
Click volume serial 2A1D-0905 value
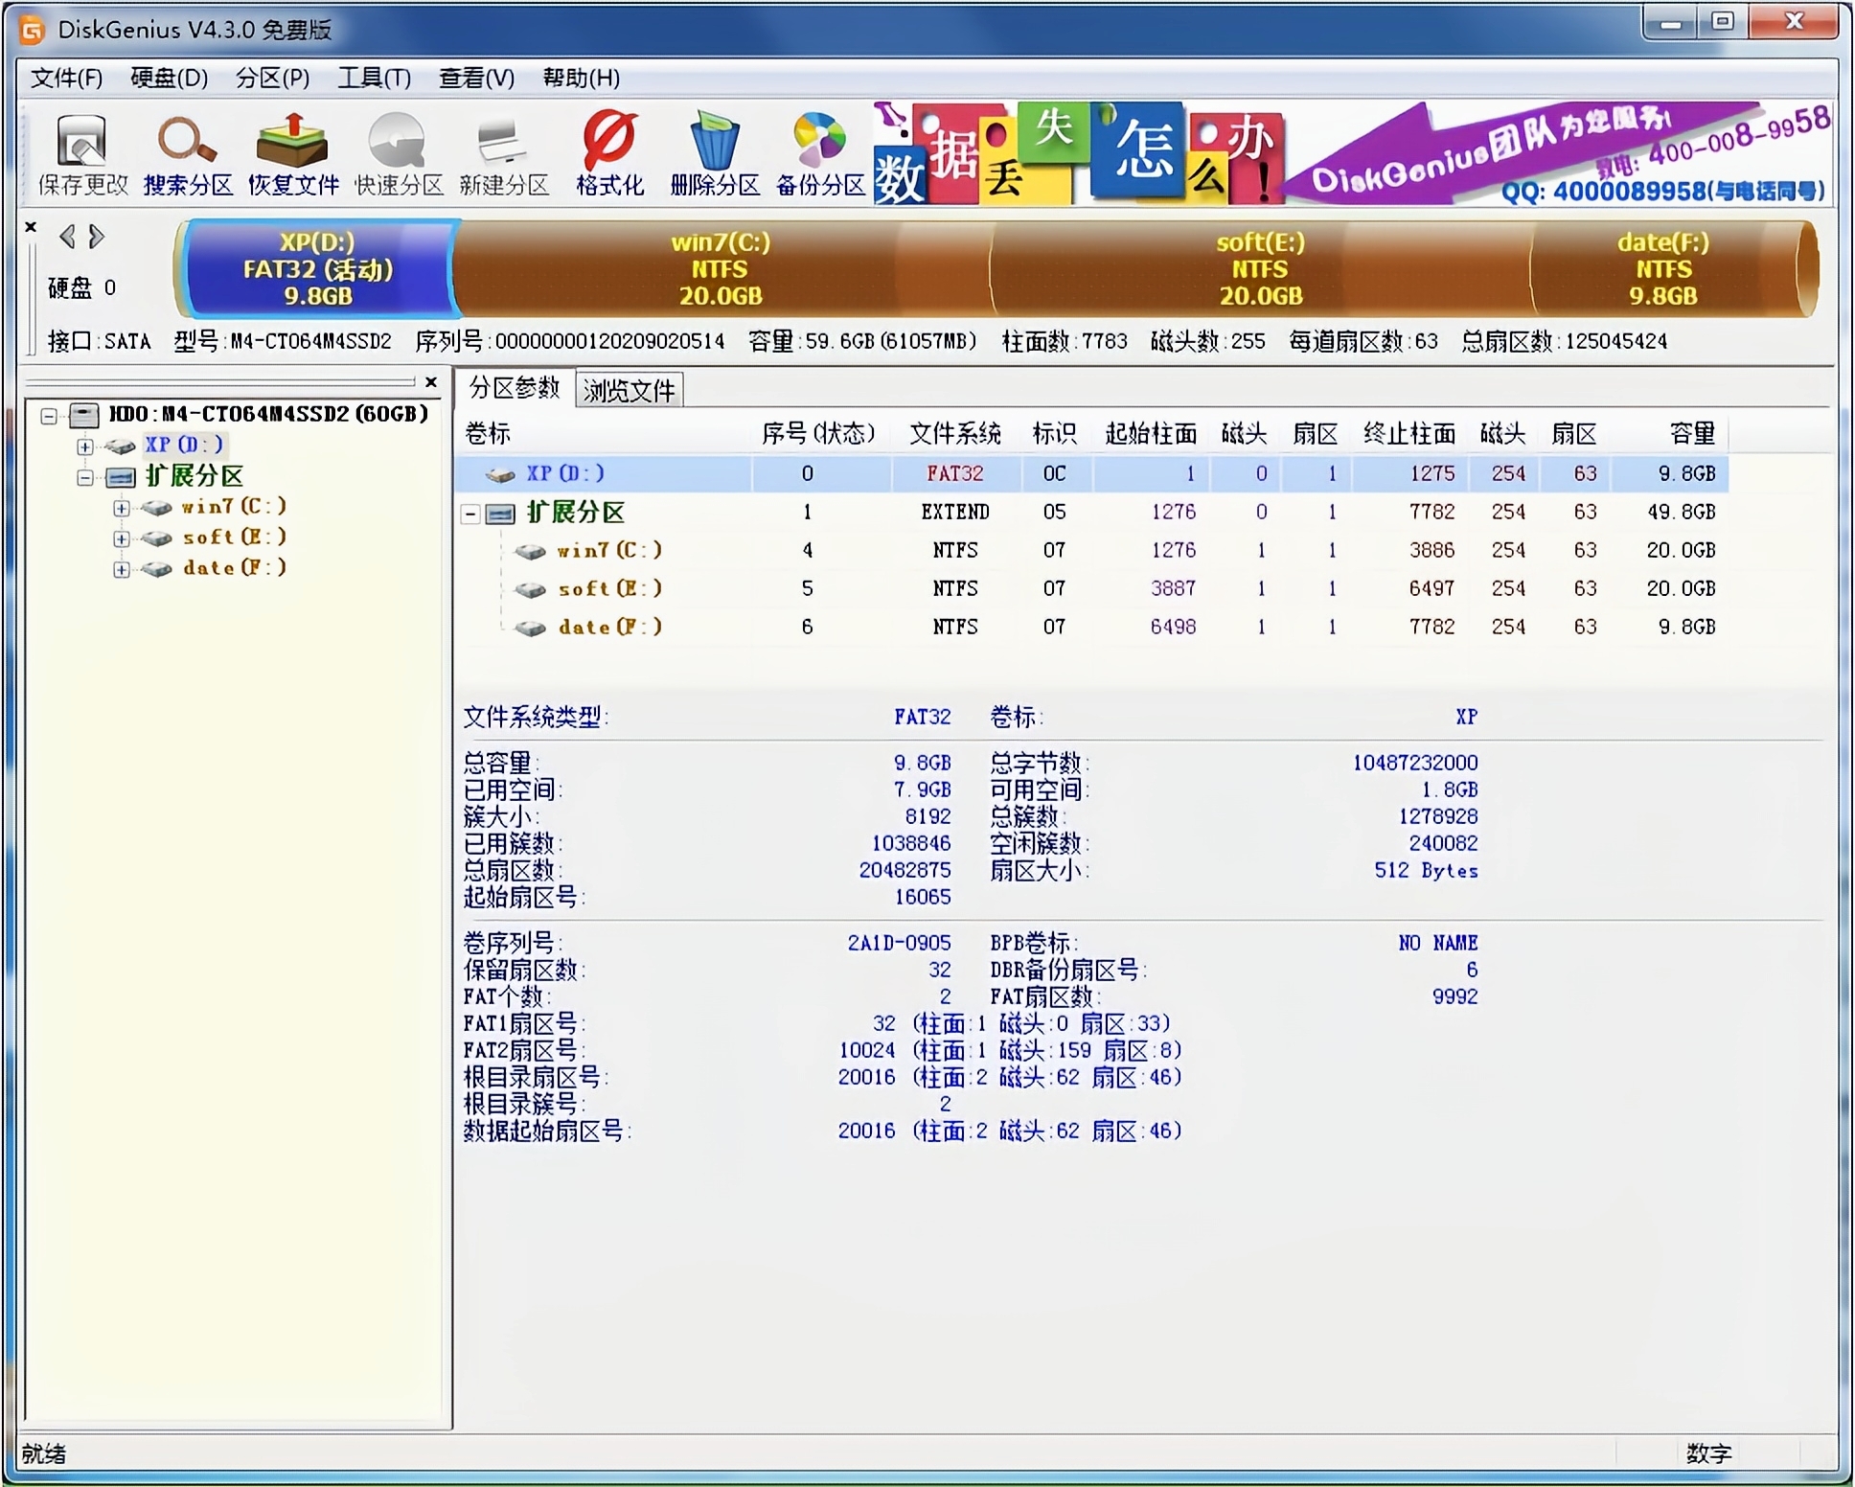tap(899, 943)
